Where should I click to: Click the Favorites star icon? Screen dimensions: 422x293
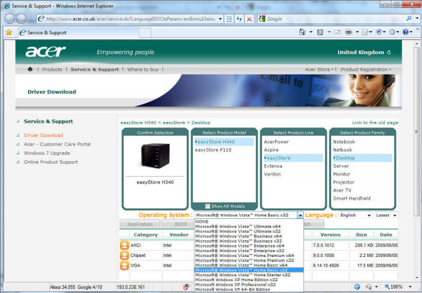8,32
